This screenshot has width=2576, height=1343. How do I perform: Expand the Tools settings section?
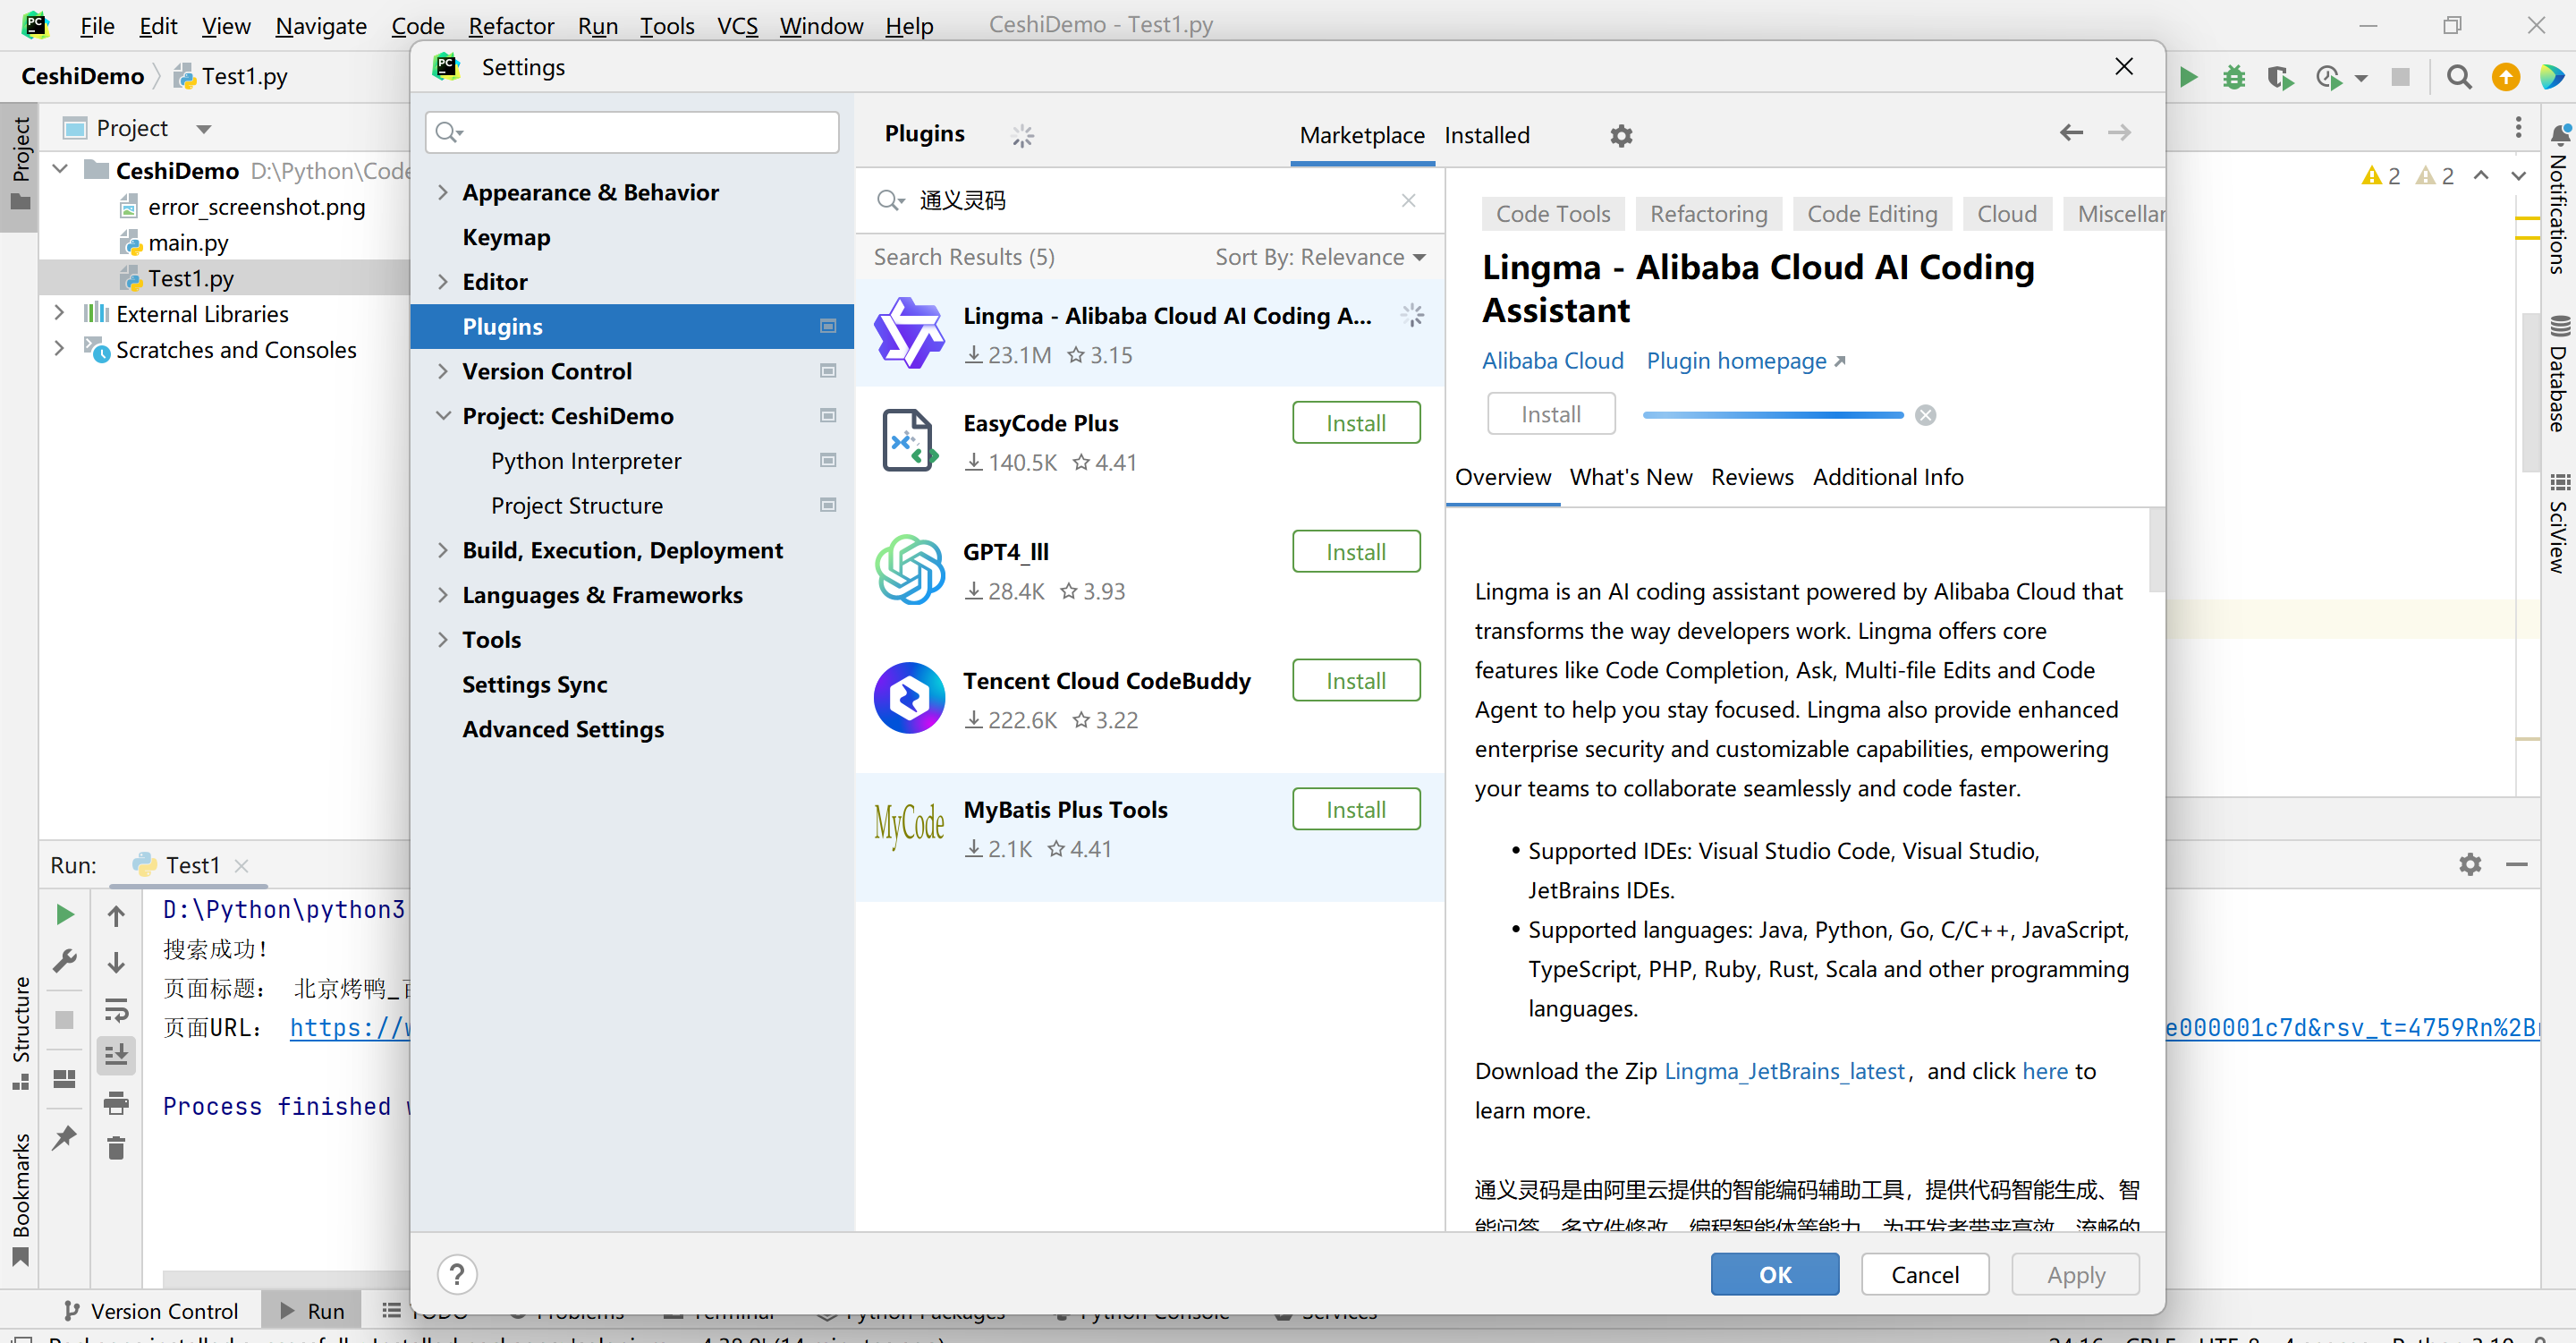443,639
